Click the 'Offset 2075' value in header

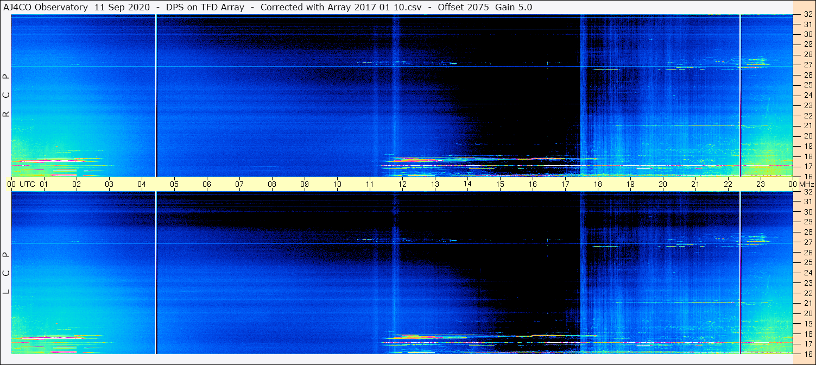463,7
